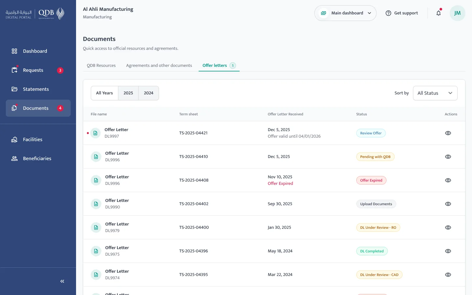This screenshot has height=295, width=472.
Task: Click the document icon for DL9997
Action: [95, 133]
